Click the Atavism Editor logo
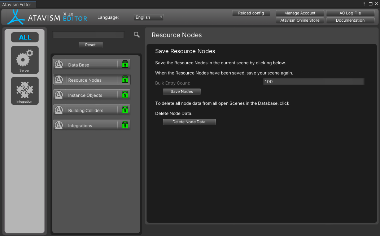The width and height of the screenshot is (380, 236). pyautogui.click(x=47, y=17)
